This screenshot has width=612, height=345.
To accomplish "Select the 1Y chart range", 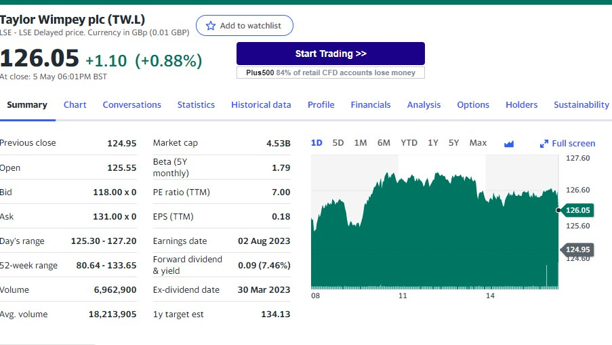I will point(433,143).
